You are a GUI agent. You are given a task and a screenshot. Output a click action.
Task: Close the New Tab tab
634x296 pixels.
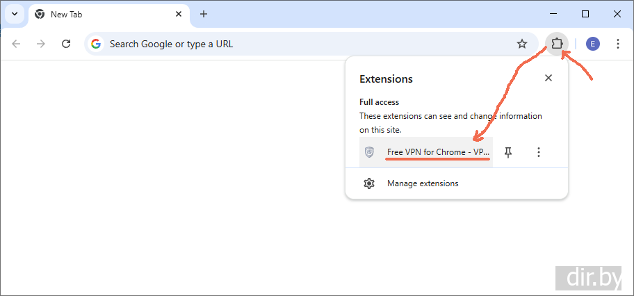coord(179,14)
